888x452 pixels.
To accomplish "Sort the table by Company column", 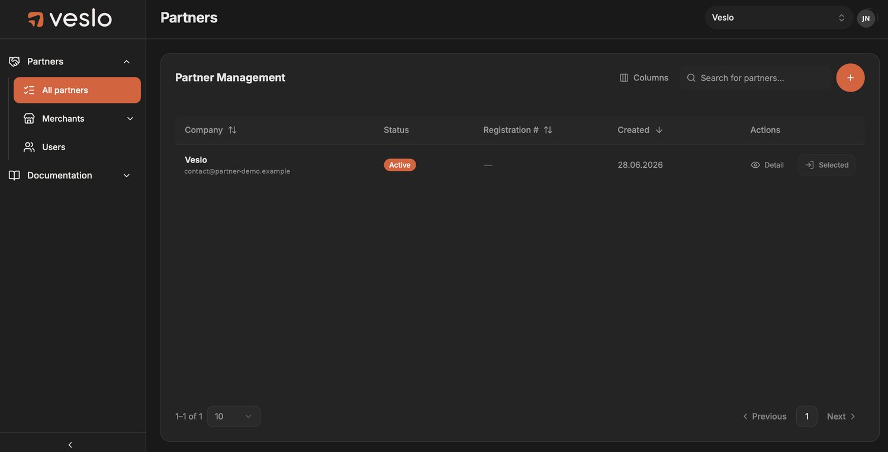I will [210, 130].
